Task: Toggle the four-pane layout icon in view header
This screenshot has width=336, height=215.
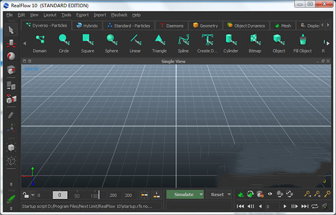Action: pos(30,61)
